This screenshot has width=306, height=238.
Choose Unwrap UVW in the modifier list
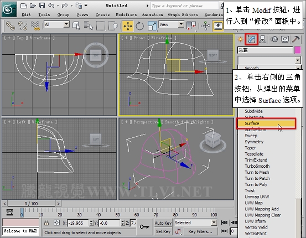[257, 196]
